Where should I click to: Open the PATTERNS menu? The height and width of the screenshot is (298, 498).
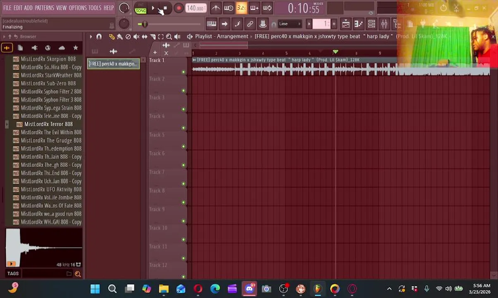click(44, 8)
